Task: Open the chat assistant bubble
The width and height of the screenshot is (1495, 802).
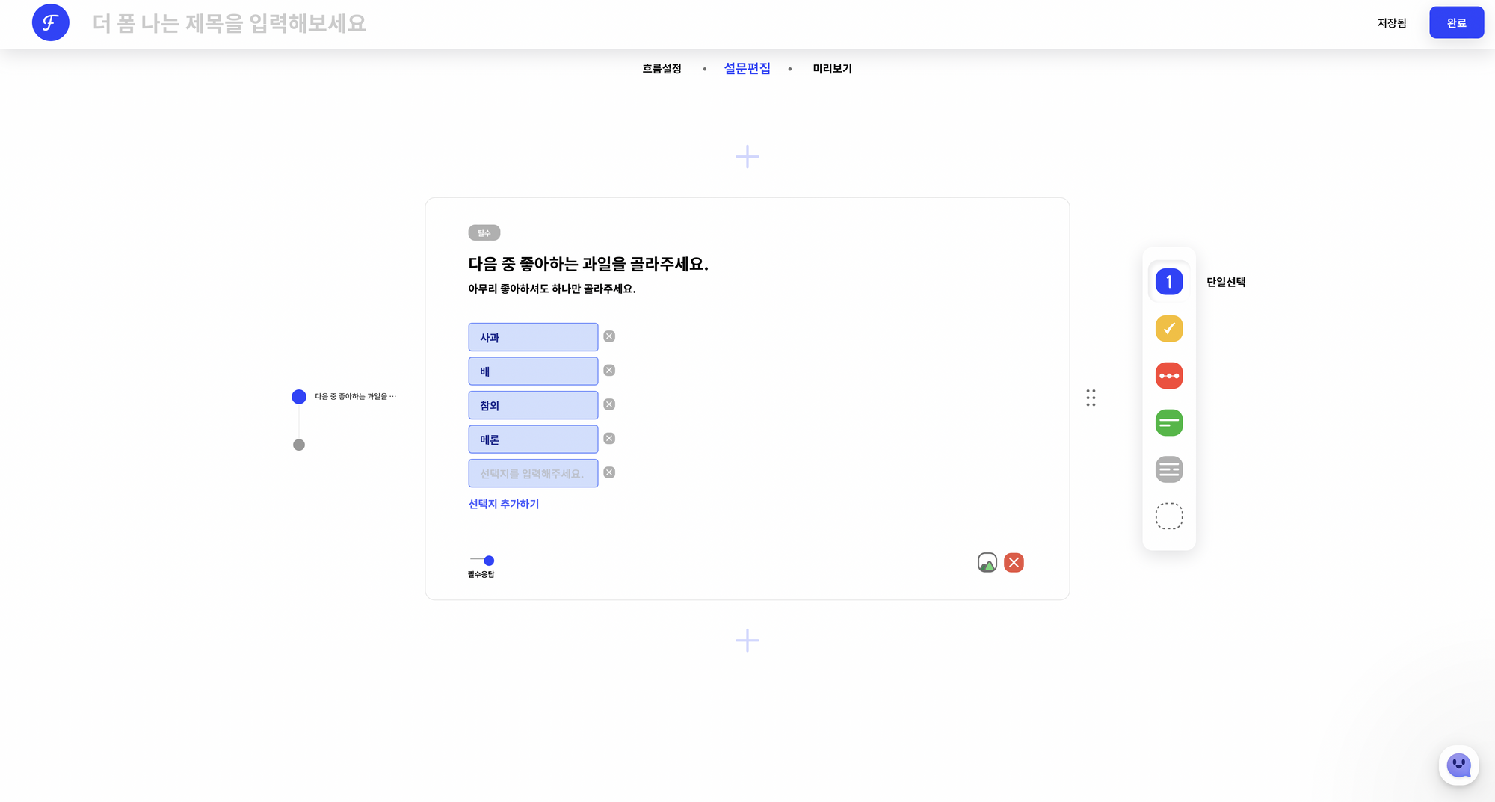Action: click(x=1458, y=765)
